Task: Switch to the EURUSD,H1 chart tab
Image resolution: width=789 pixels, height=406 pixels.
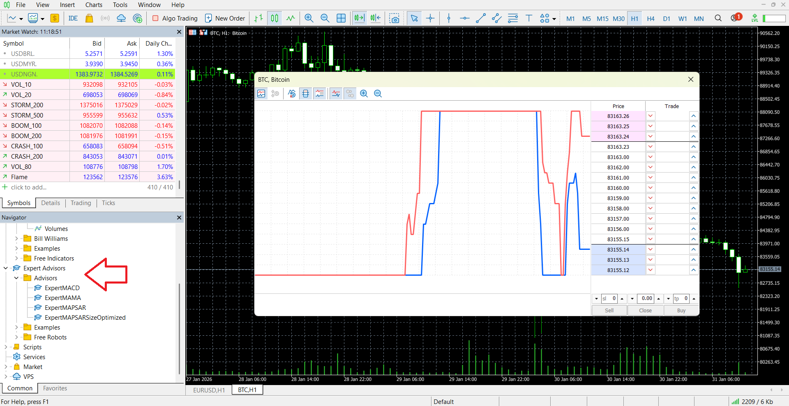Action: point(209,390)
